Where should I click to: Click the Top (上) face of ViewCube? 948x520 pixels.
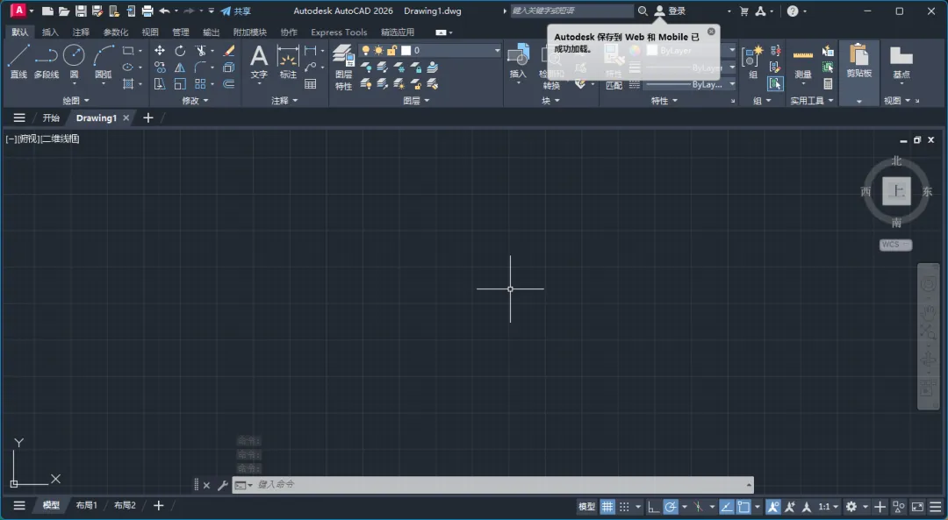coord(896,191)
